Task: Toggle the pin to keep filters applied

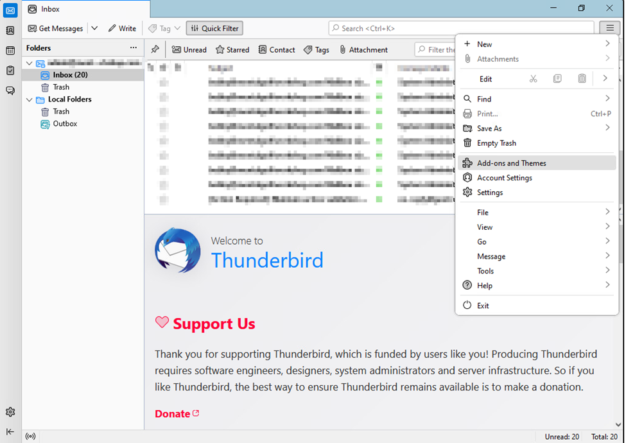Action: click(155, 49)
